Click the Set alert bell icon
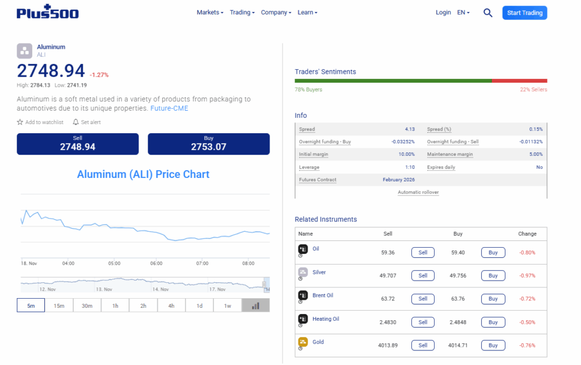 click(x=75, y=122)
